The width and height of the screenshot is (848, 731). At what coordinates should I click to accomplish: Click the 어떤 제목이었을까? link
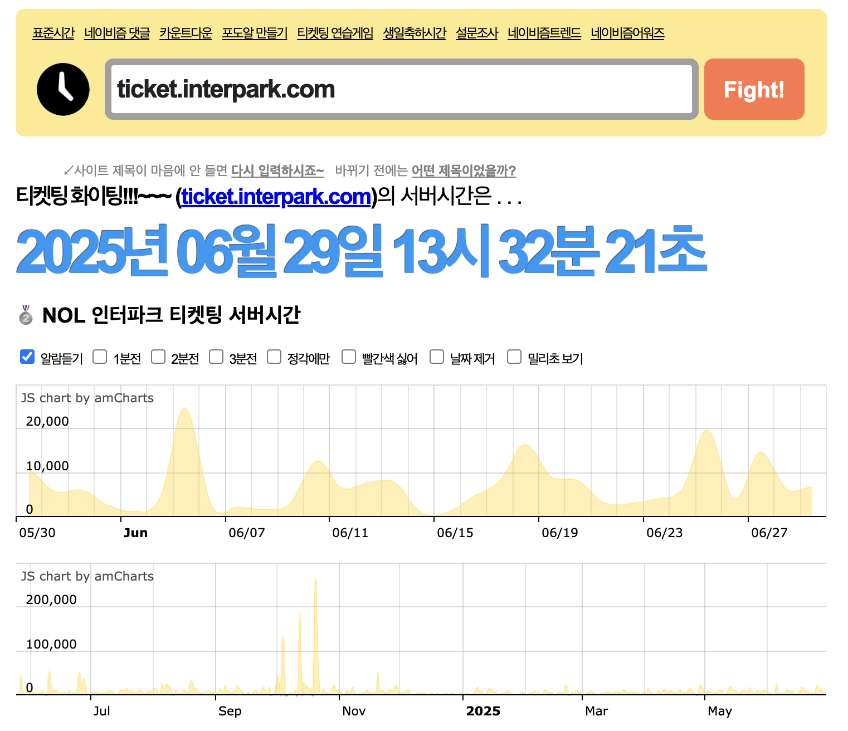point(464,170)
